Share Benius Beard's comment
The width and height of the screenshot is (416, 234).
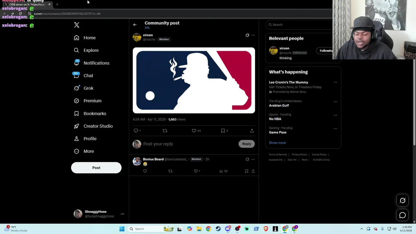253,171
